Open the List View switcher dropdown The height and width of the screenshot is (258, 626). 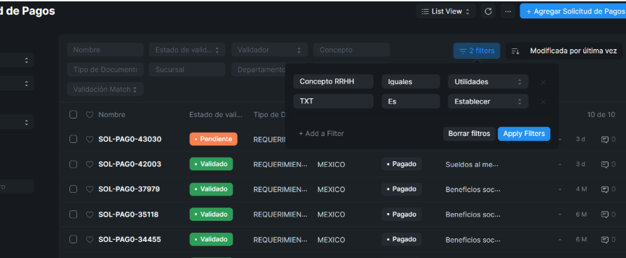click(446, 12)
